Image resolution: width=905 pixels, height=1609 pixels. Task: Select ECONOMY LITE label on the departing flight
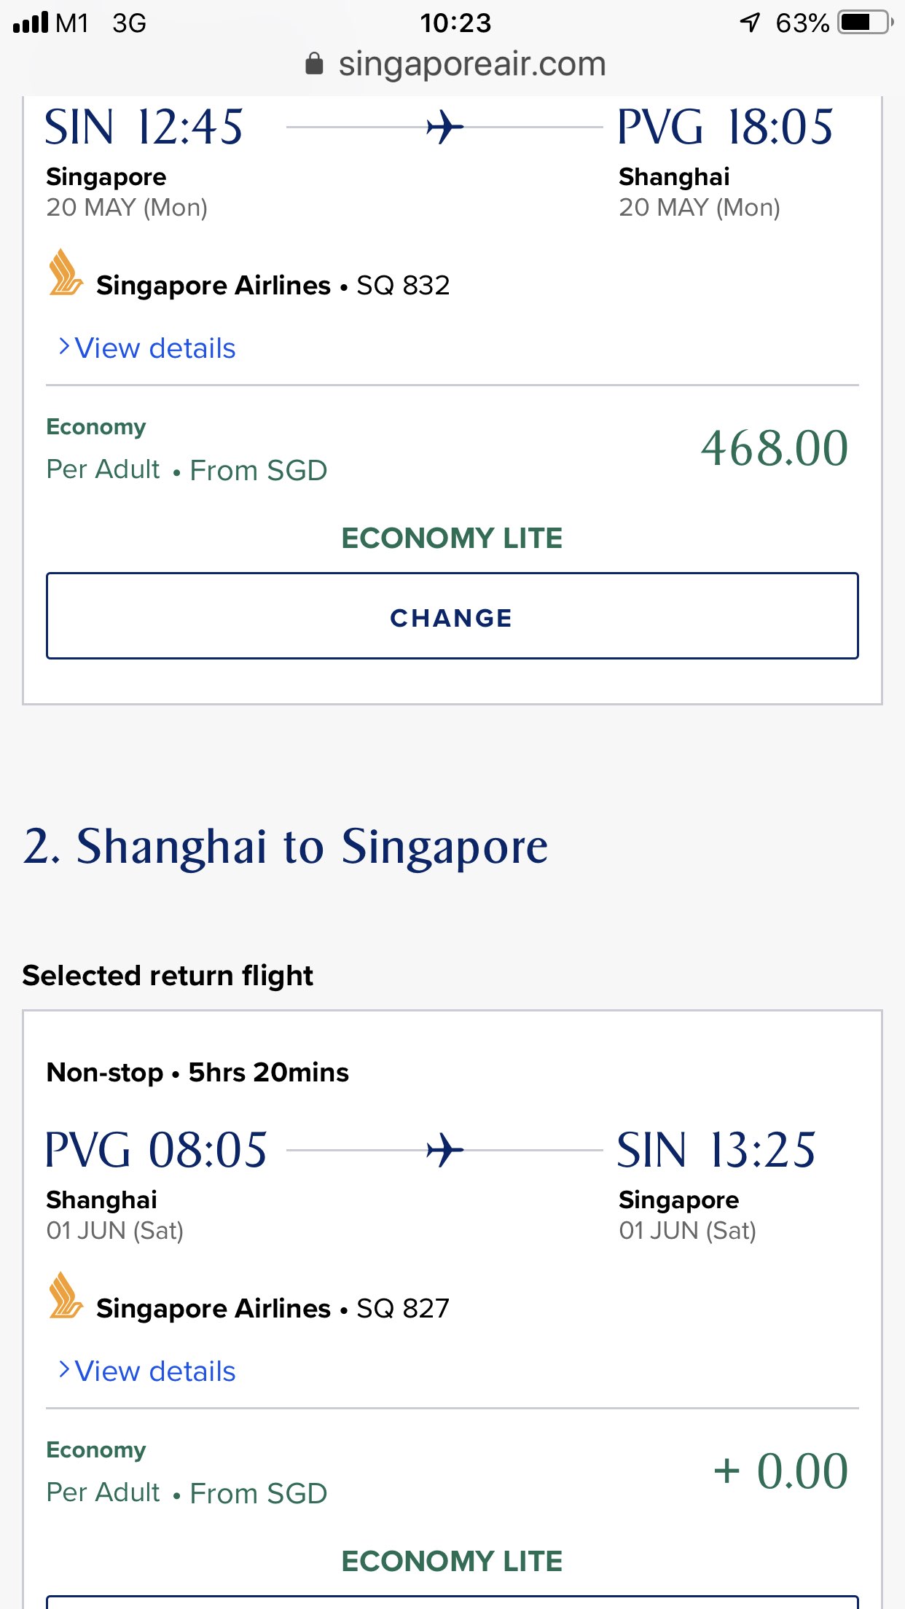[452, 539]
